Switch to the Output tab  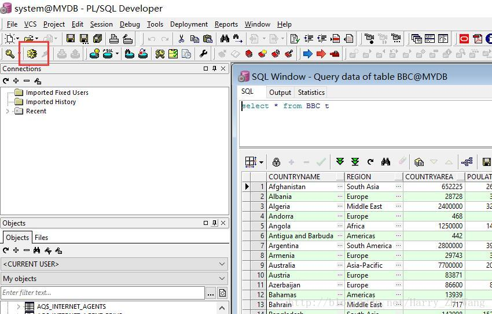(280, 93)
